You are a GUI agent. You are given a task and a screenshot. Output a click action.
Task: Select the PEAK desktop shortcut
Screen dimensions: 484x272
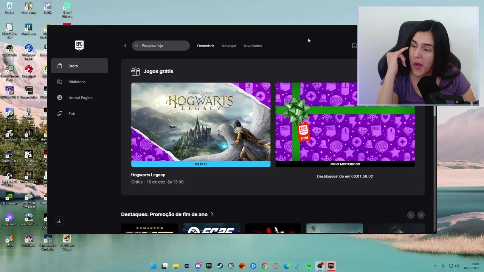click(x=48, y=8)
